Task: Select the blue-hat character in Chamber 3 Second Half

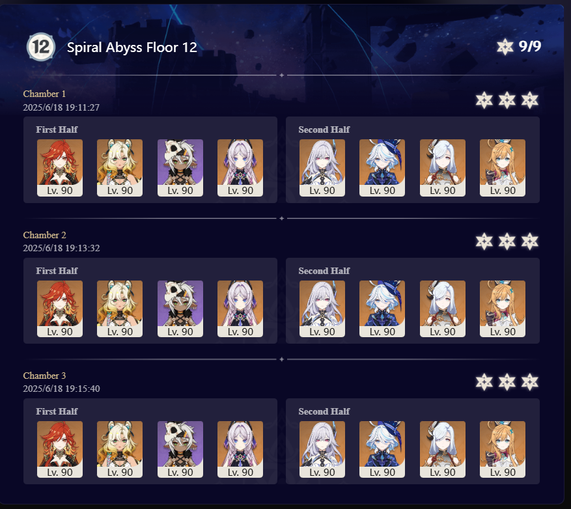Action: click(x=382, y=449)
